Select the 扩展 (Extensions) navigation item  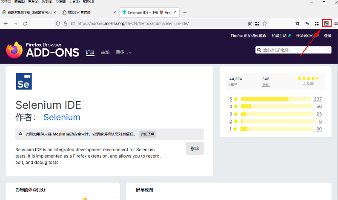tap(90, 52)
